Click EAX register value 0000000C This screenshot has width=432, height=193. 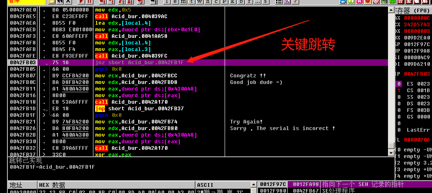tap(417, 18)
